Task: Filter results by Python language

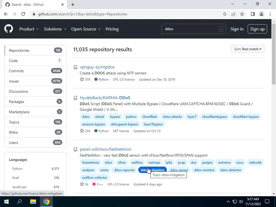Action: (36, 169)
